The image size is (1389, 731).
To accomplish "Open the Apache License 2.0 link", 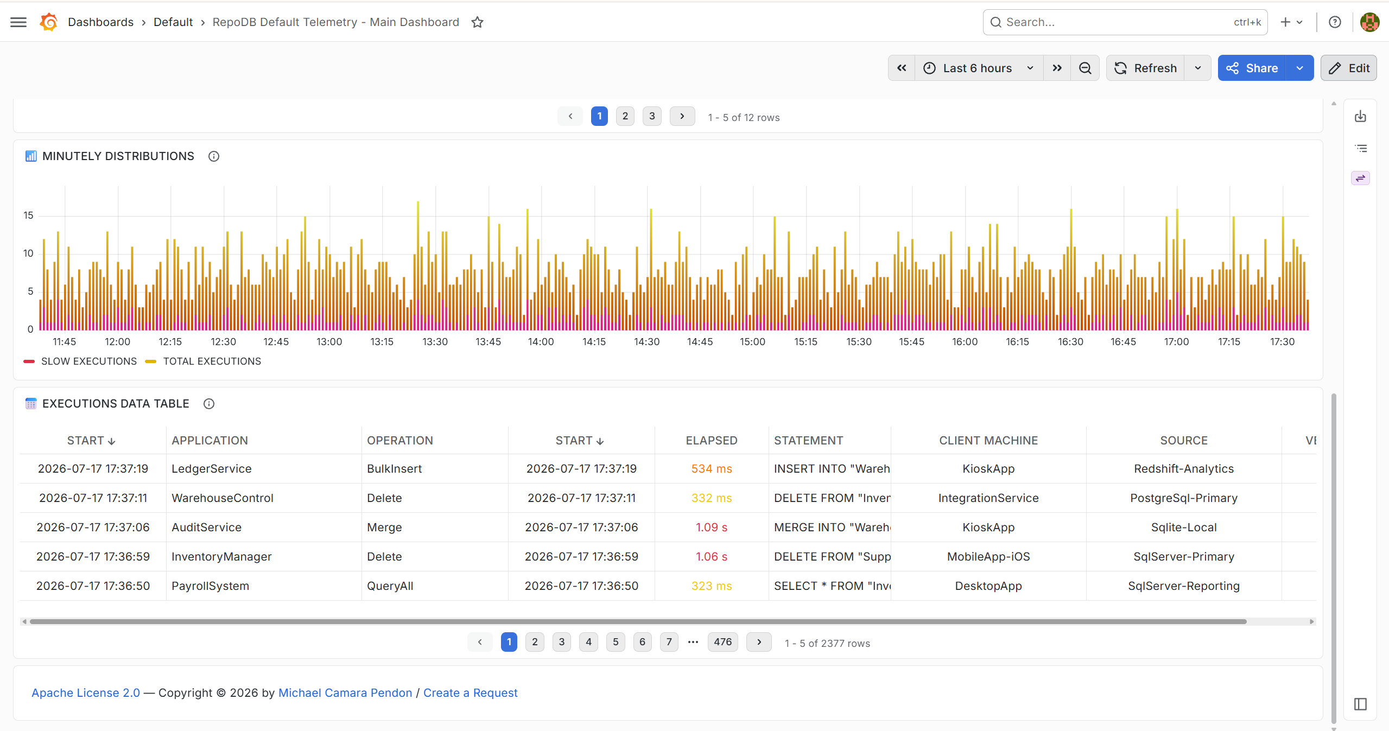I will click(x=86, y=693).
